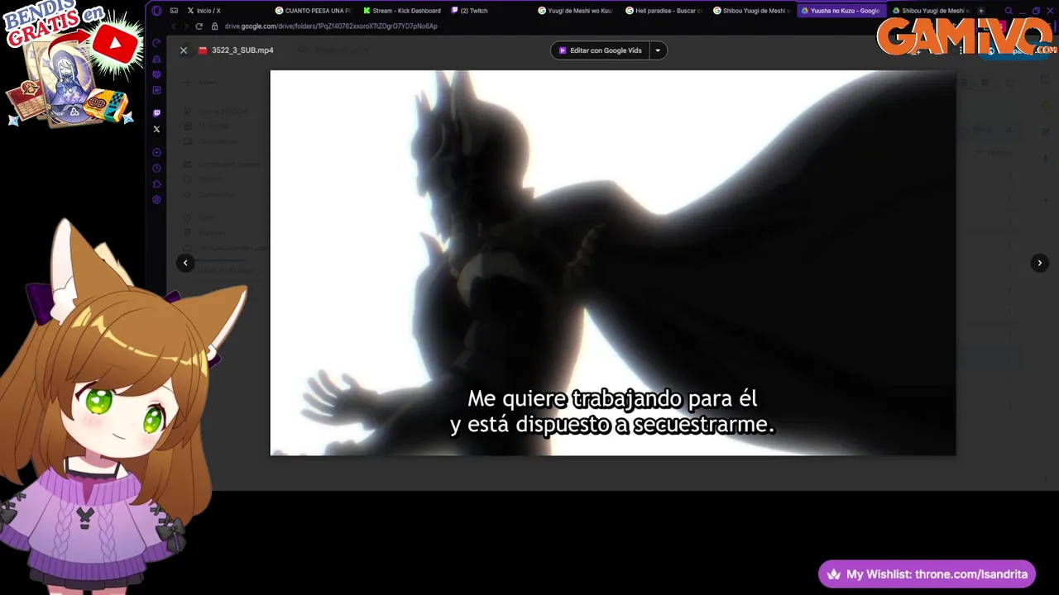1059x595 pixels.
Task: Reload the Google Drive page
Action: click(x=199, y=26)
